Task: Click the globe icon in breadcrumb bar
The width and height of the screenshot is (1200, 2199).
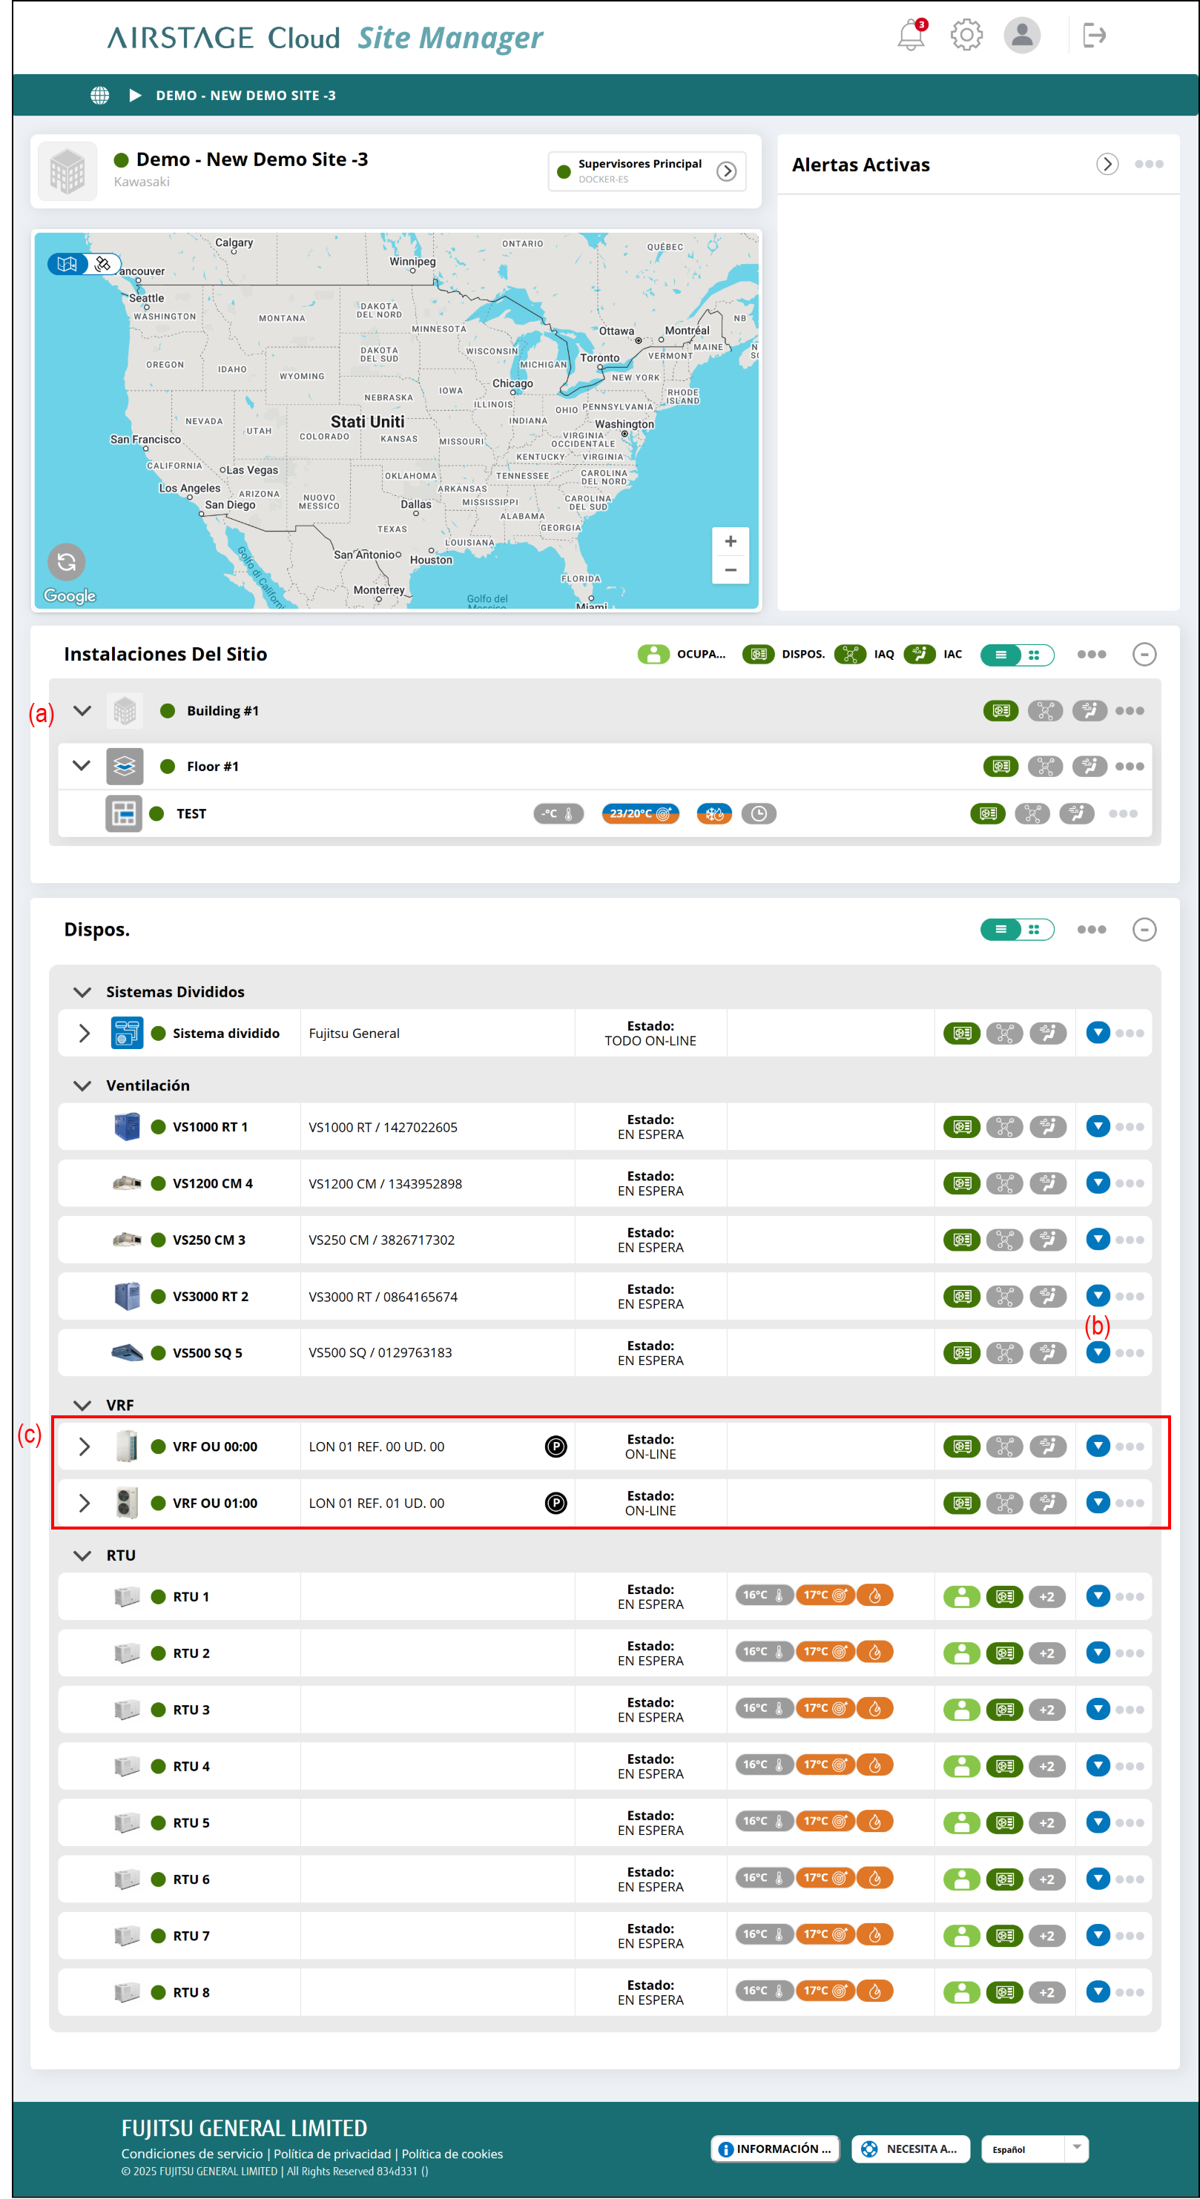Action: pyautogui.click(x=100, y=96)
